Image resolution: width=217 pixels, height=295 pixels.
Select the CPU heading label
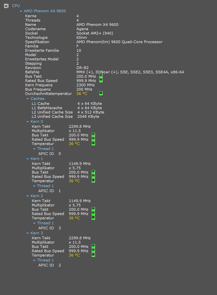(16, 6)
